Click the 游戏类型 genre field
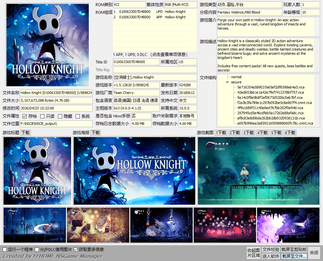Image resolution: width=323 pixels, height=261 pixels. click(x=249, y=5)
